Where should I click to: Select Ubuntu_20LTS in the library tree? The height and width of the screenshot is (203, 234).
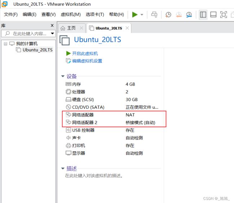(x=37, y=50)
